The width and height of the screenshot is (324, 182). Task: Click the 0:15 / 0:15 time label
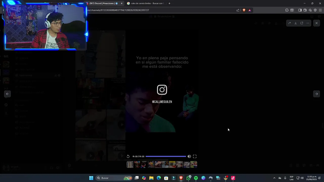point(138,156)
